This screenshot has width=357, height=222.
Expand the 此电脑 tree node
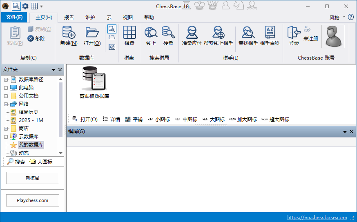pyautogui.click(x=6, y=88)
